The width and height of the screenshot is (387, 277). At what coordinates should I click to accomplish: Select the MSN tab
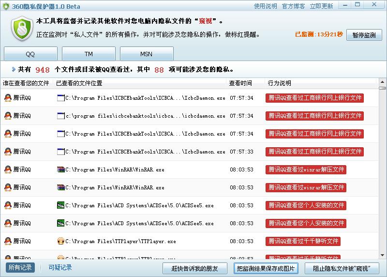[146, 54]
